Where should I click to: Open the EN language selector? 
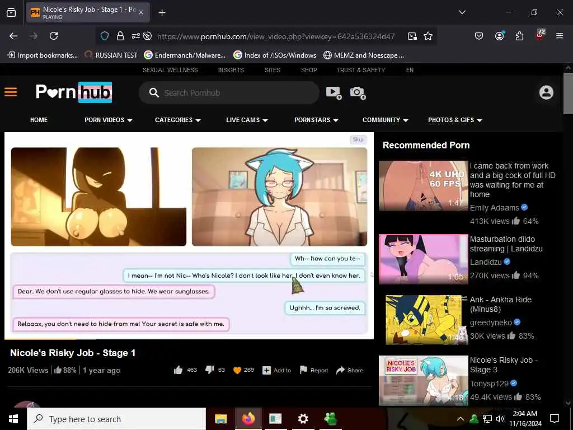pyautogui.click(x=410, y=70)
